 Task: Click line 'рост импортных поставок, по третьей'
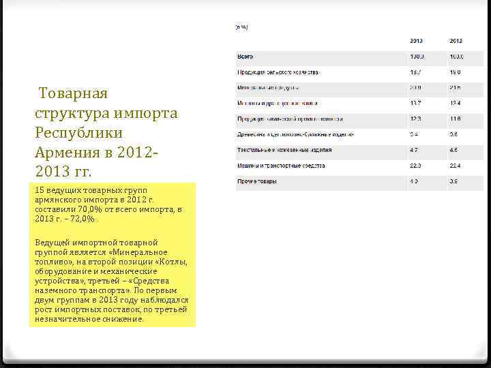(x=111, y=309)
